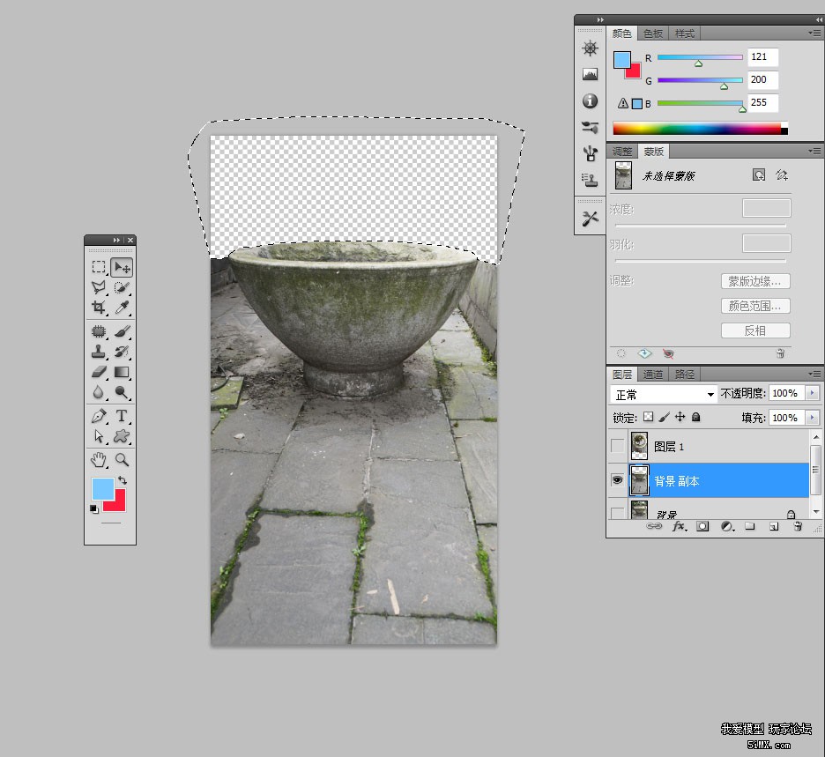Select the Crop tool in toolbox
Screen dimensions: 825x757
pyautogui.click(x=99, y=308)
